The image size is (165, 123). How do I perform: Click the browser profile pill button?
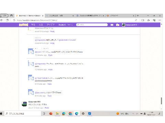(4, 16)
